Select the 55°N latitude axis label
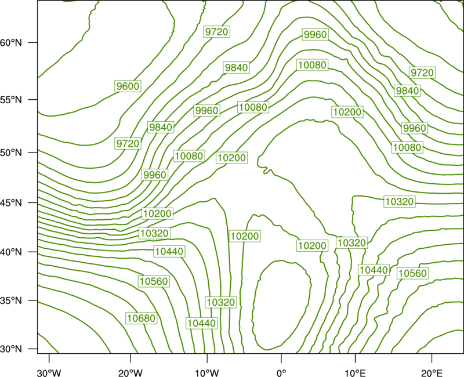This screenshot has width=464, height=377. point(11,100)
